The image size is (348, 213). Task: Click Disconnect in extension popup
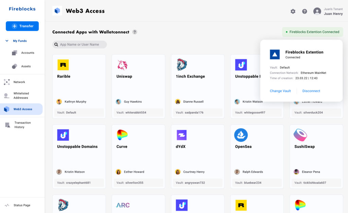point(311,91)
